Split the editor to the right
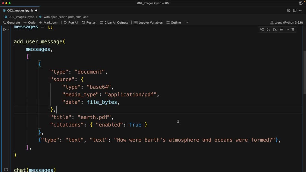Image resolution: width=306 pixels, height=172 pixels. tap(295, 11)
